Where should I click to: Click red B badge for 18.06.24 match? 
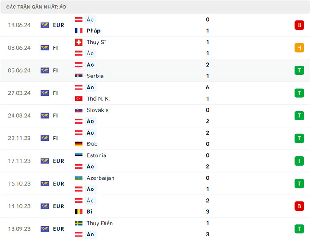299,25
